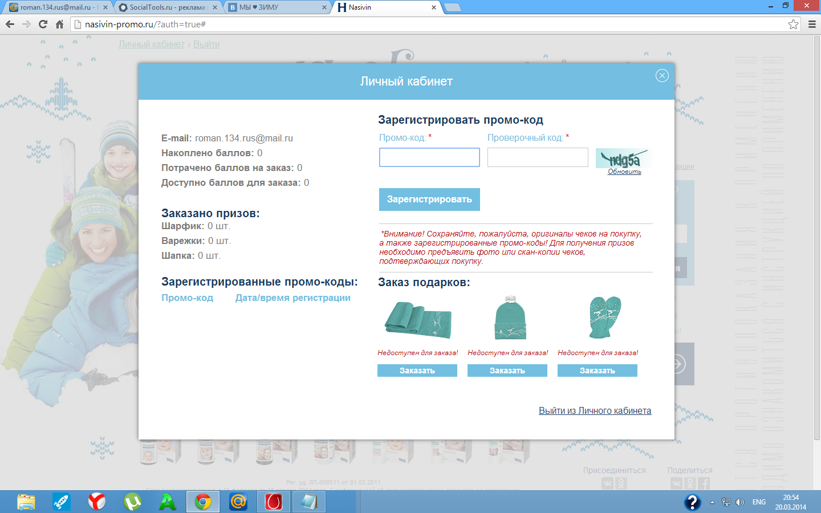Screen dimensions: 821x513
Task: Order the hat with its Заказать button
Action: [507, 370]
